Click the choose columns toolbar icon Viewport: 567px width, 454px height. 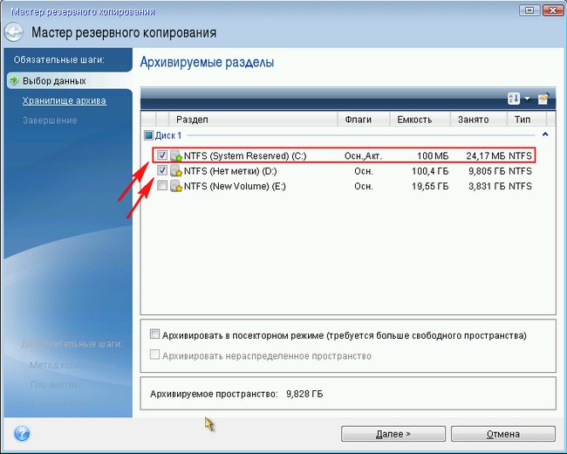point(543,98)
